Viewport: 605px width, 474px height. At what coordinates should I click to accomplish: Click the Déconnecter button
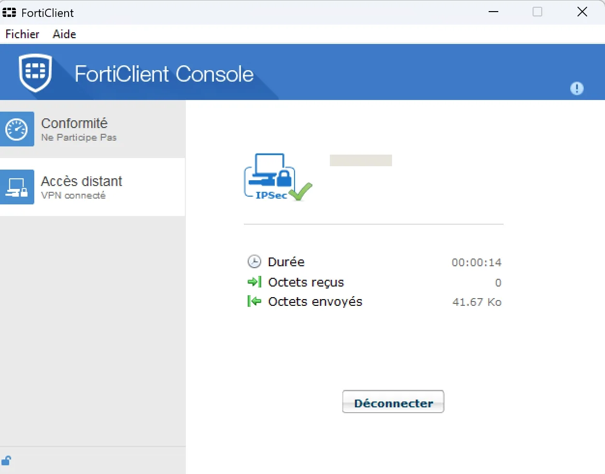tap(393, 402)
